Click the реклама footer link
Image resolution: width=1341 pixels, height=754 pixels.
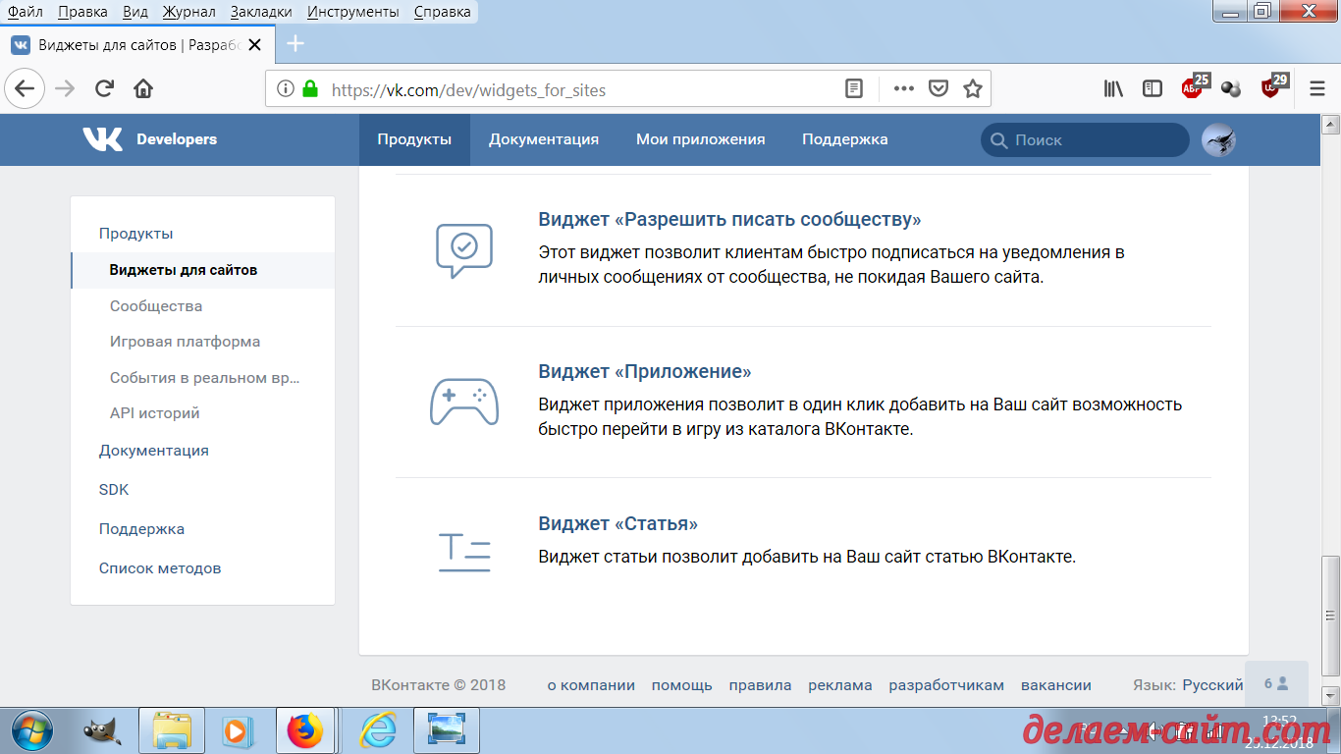click(x=840, y=685)
